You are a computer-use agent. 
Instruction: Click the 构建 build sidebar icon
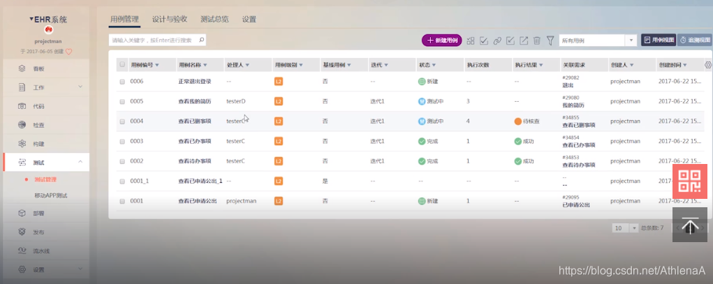22,144
